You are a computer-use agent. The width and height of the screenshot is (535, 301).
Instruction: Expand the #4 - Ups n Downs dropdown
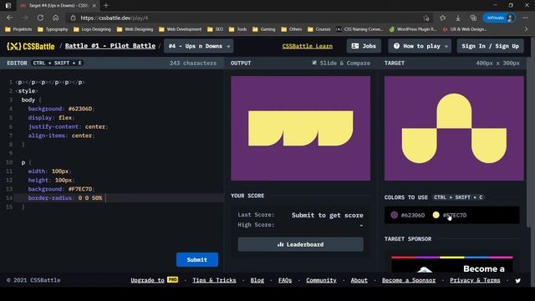(x=199, y=46)
